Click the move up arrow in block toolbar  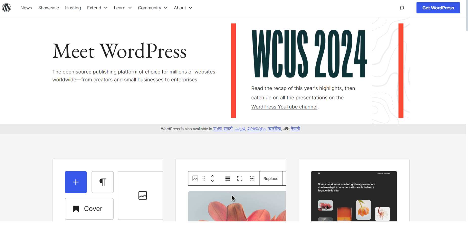[213, 176]
